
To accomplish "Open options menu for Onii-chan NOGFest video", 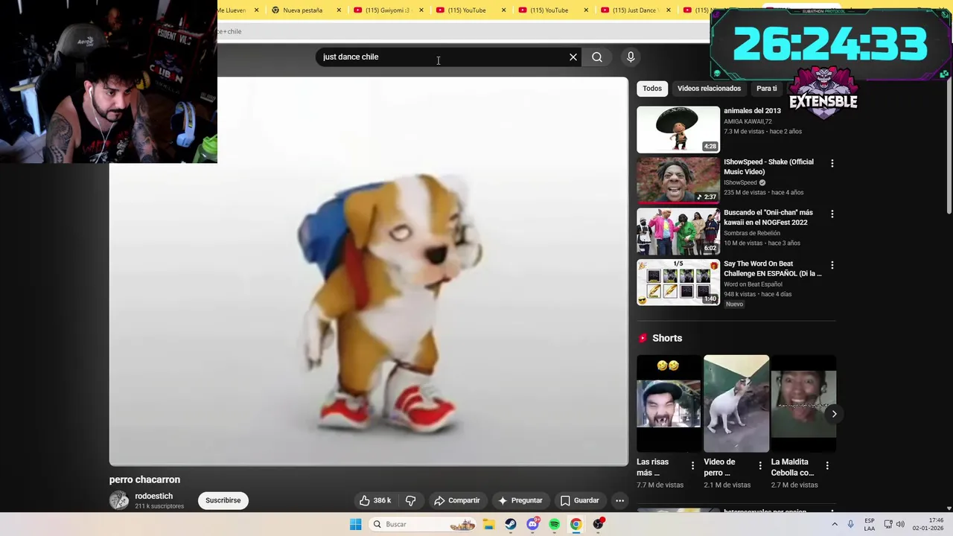I will tap(832, 214).
